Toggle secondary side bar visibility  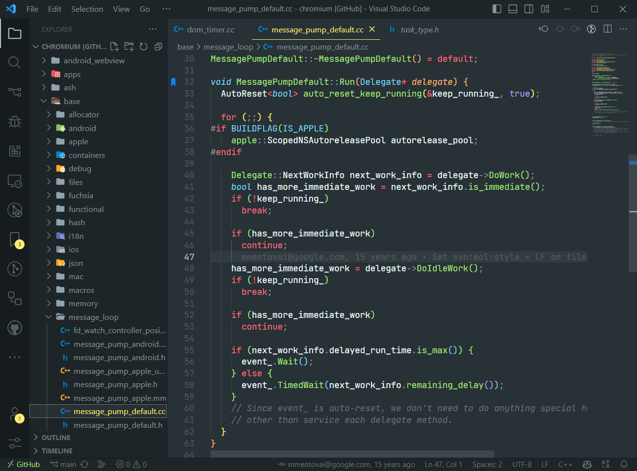tap(529, 9)
